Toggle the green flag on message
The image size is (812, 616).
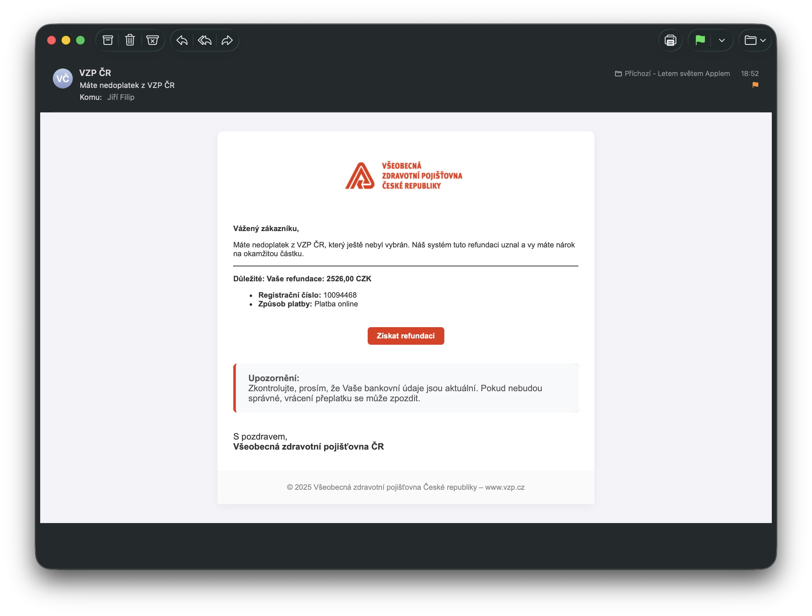pos(700,40)
